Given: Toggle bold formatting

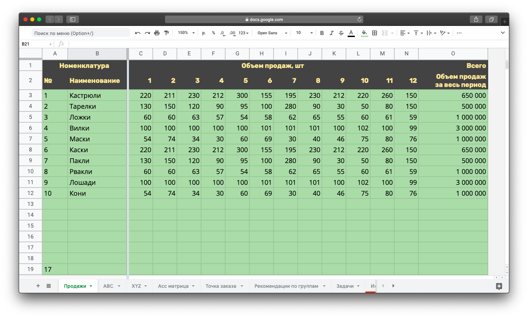Looking at the screenshot, I should pyautogui.click(x=322, y=33).
